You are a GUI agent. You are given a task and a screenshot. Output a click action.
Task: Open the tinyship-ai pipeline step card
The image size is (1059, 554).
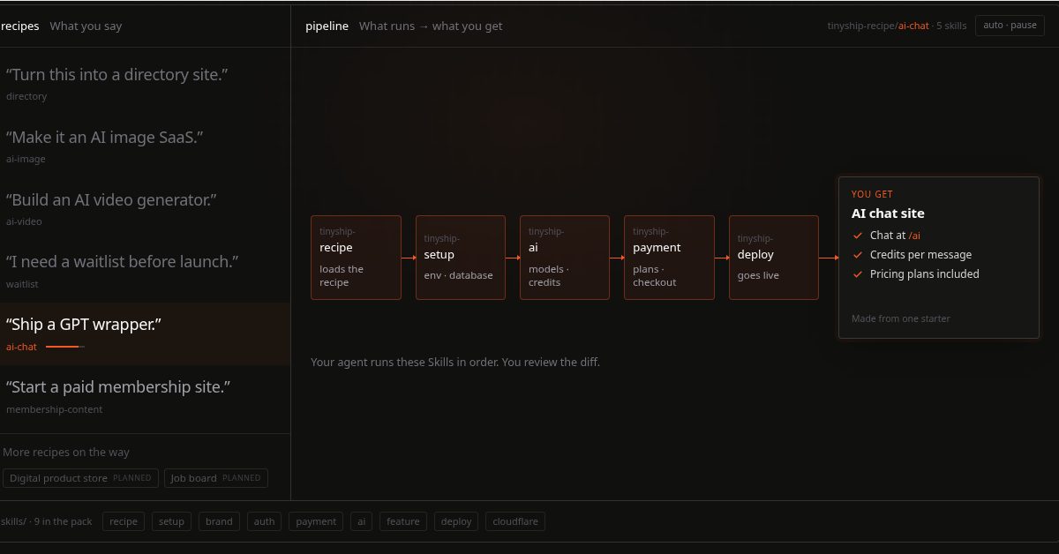click(565, 258)
